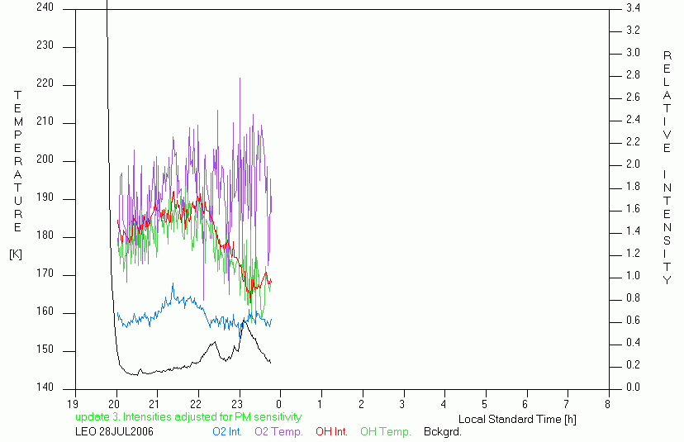Click the hour 23 time axis label
This screenshot has height=442, width=684.
coord(237,404)
